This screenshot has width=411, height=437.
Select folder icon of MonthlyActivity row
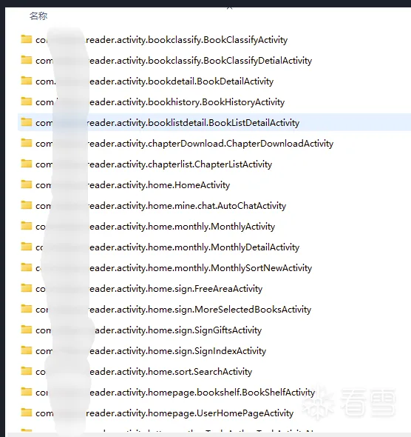point(27,226)
